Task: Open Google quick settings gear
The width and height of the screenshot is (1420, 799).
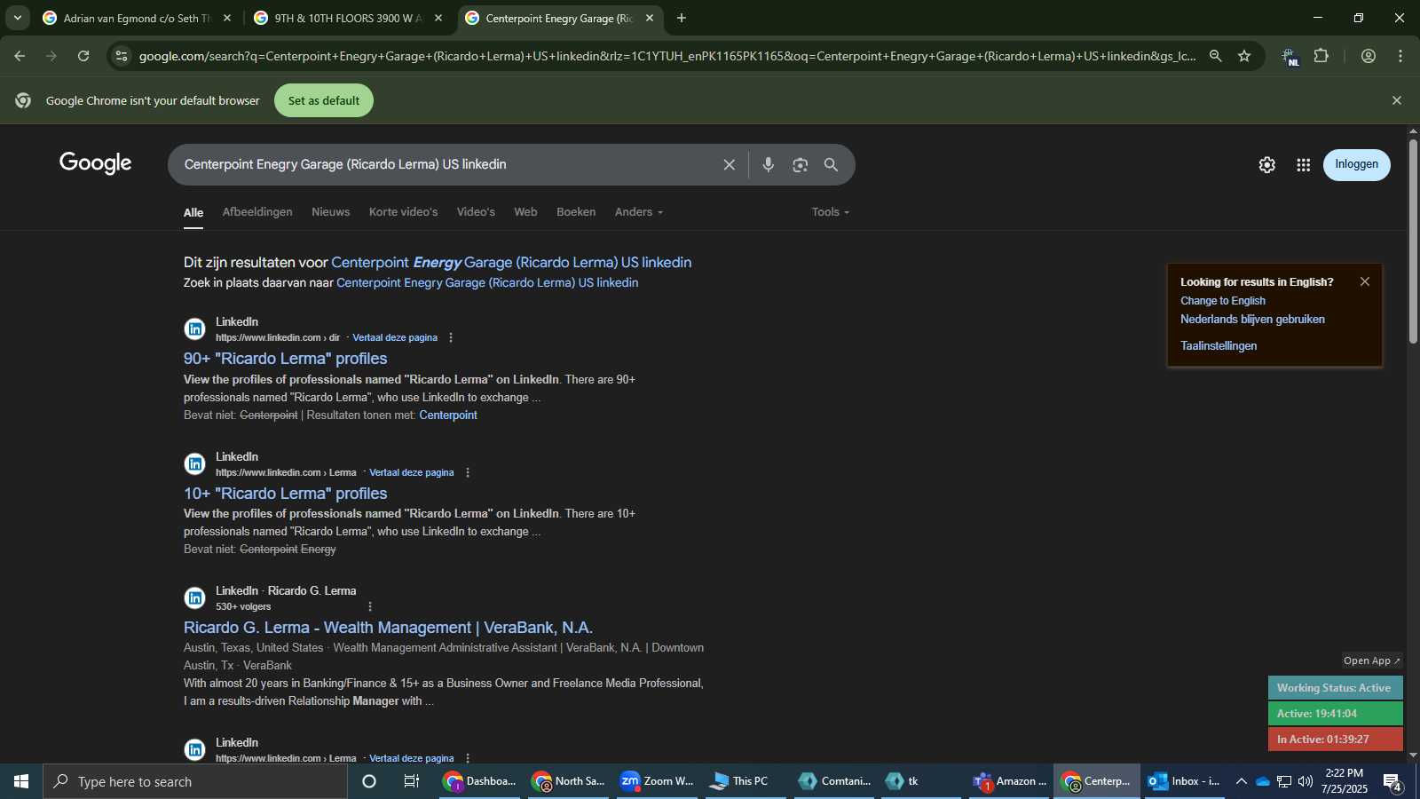Action: click(1266, 165)
